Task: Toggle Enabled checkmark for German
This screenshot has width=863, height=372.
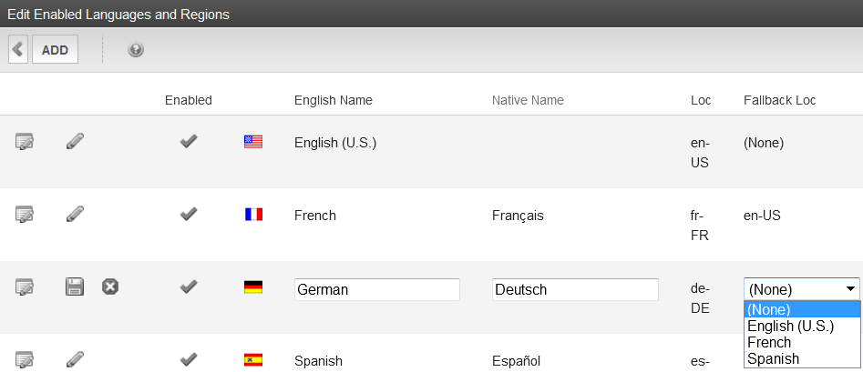Action: tap(189, 287)
